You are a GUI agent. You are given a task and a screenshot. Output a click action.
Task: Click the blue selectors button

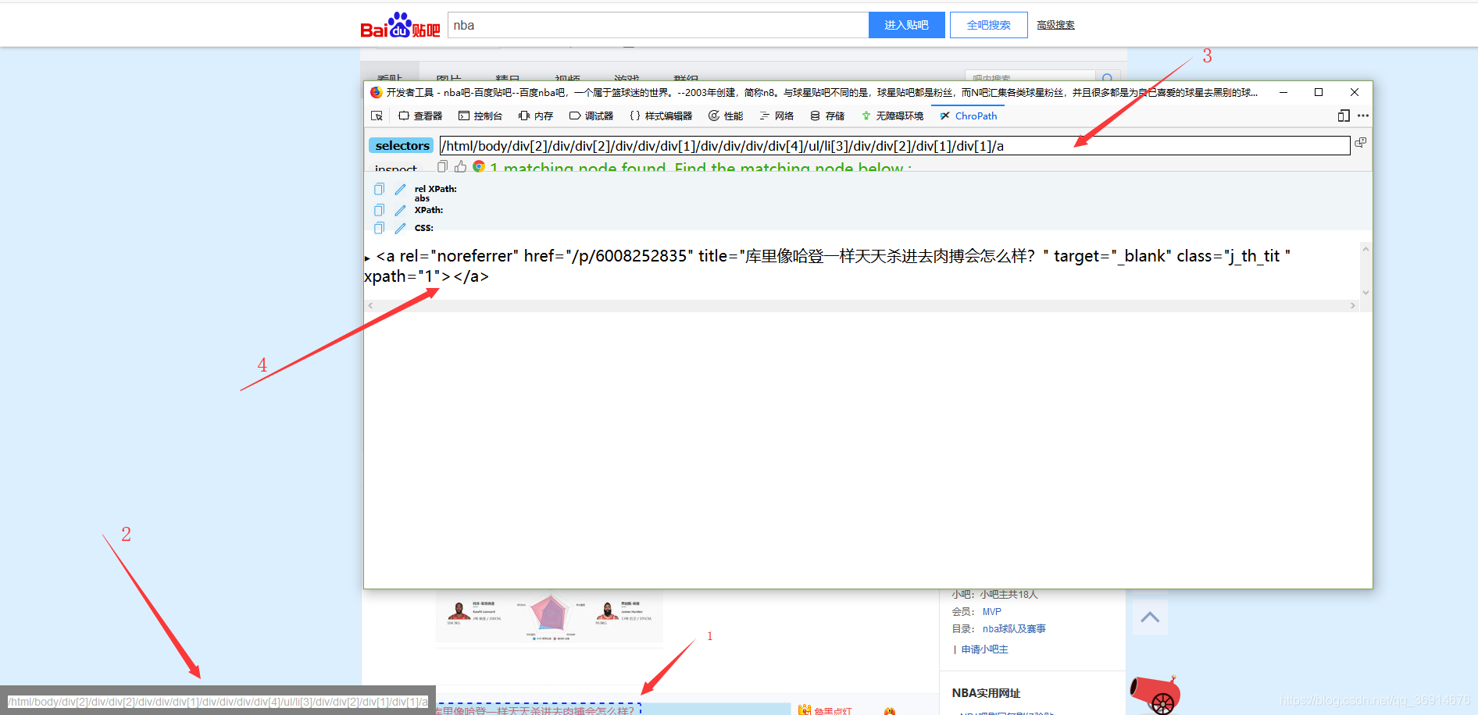pyautogui.click(x=402, y=145)
